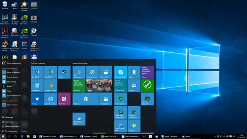
Task: Select The Binding of Isaac desktop icon
Action: tap(34, 46)
